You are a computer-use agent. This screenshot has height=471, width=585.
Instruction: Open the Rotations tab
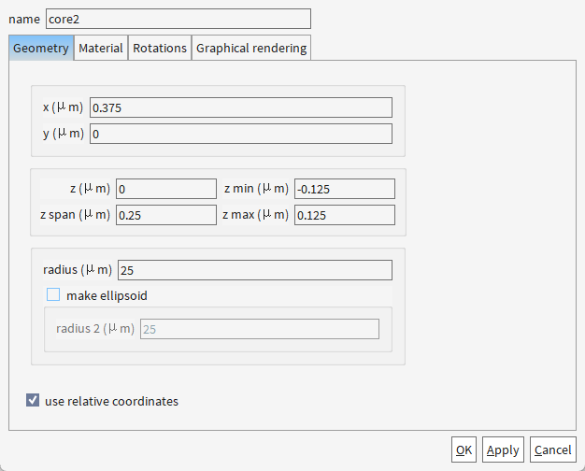pyautogui.click(x=160, y=48)
